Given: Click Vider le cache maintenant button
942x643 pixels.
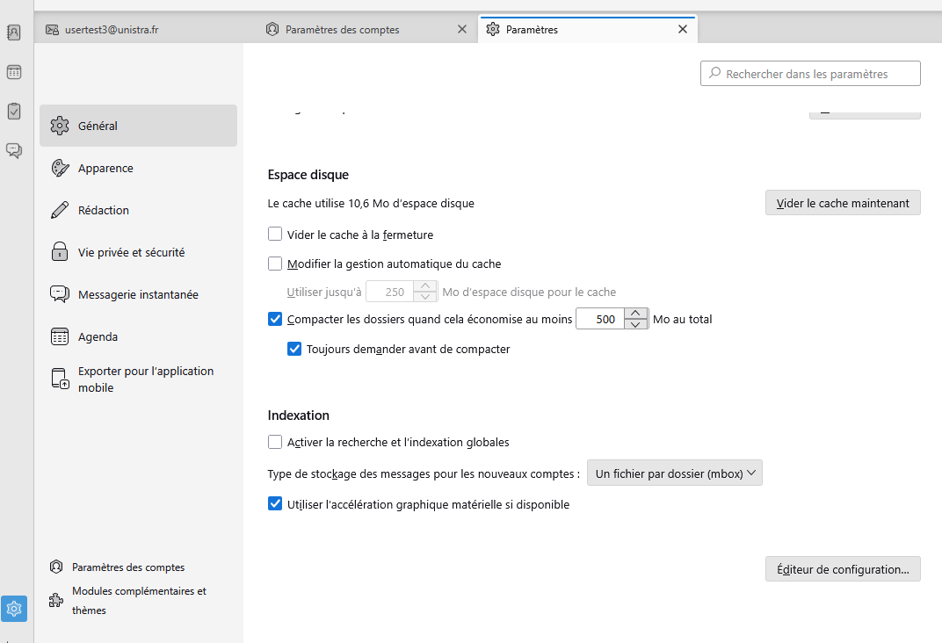Looking at the screenshot, I should point(843,203).
